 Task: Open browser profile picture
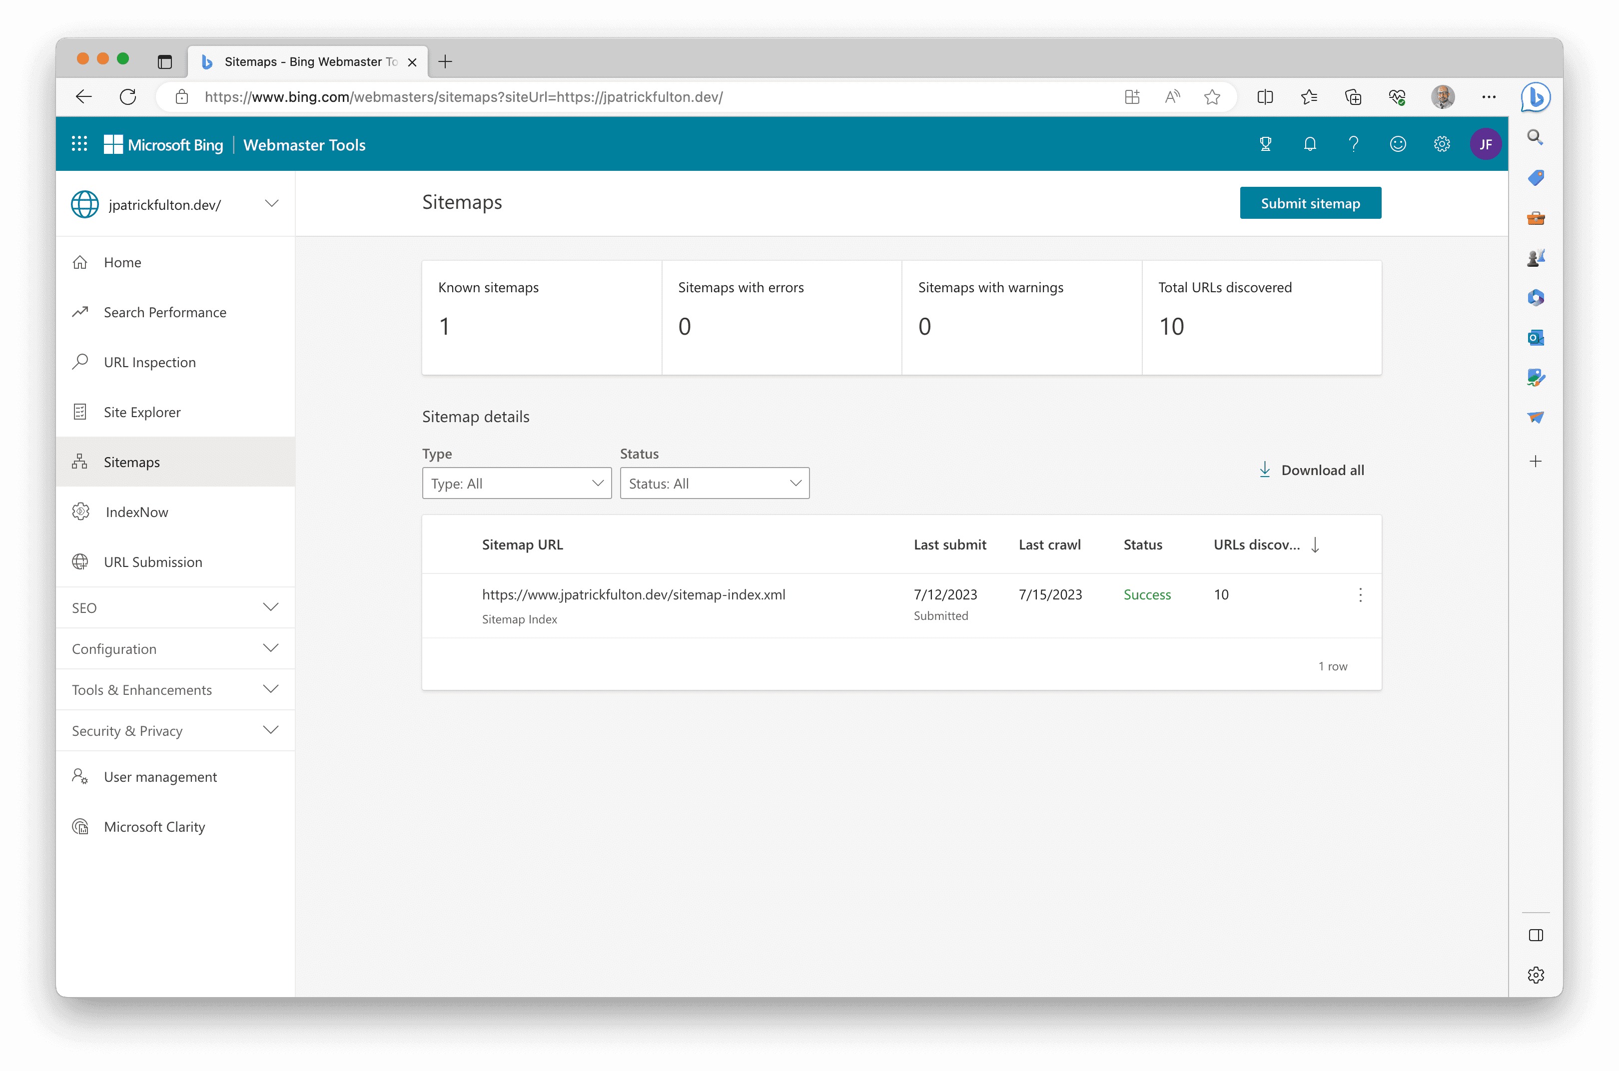click(x=1443, y=97)
